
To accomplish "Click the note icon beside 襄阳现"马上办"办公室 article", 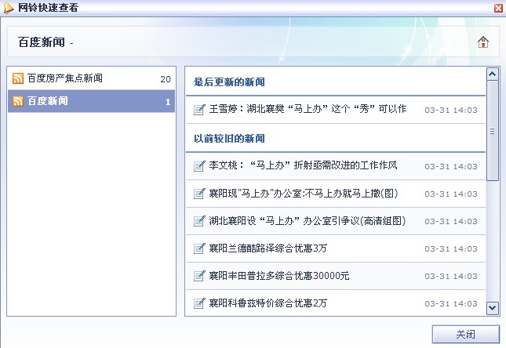I will tap(199, 194).
